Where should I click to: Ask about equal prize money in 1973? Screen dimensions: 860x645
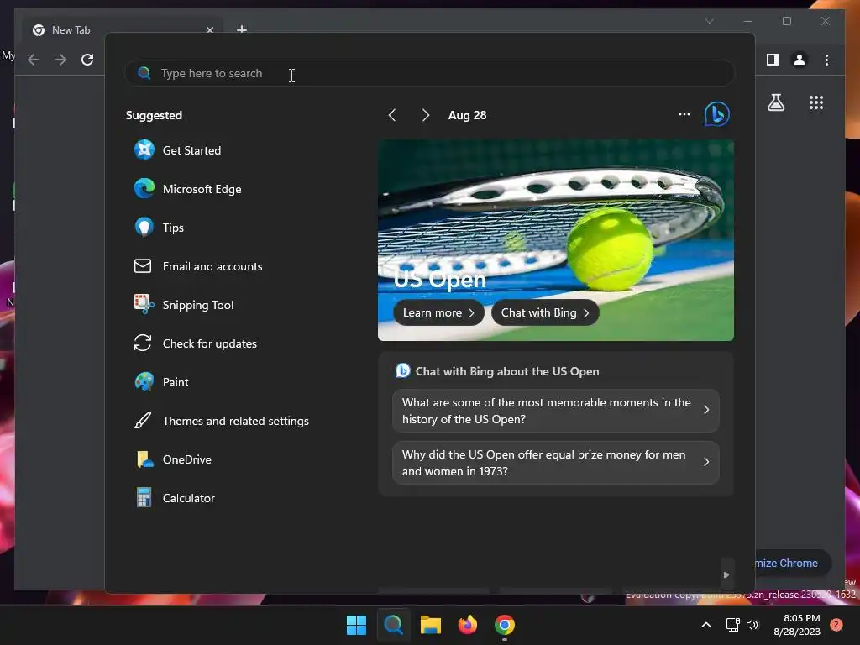click(556, 463)
